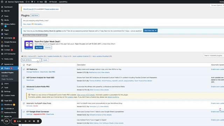Delete Automatic YouTube Video Posts plugin
Image resolution: width=224 pixels, height=126 pixels.
click(36, 106)
